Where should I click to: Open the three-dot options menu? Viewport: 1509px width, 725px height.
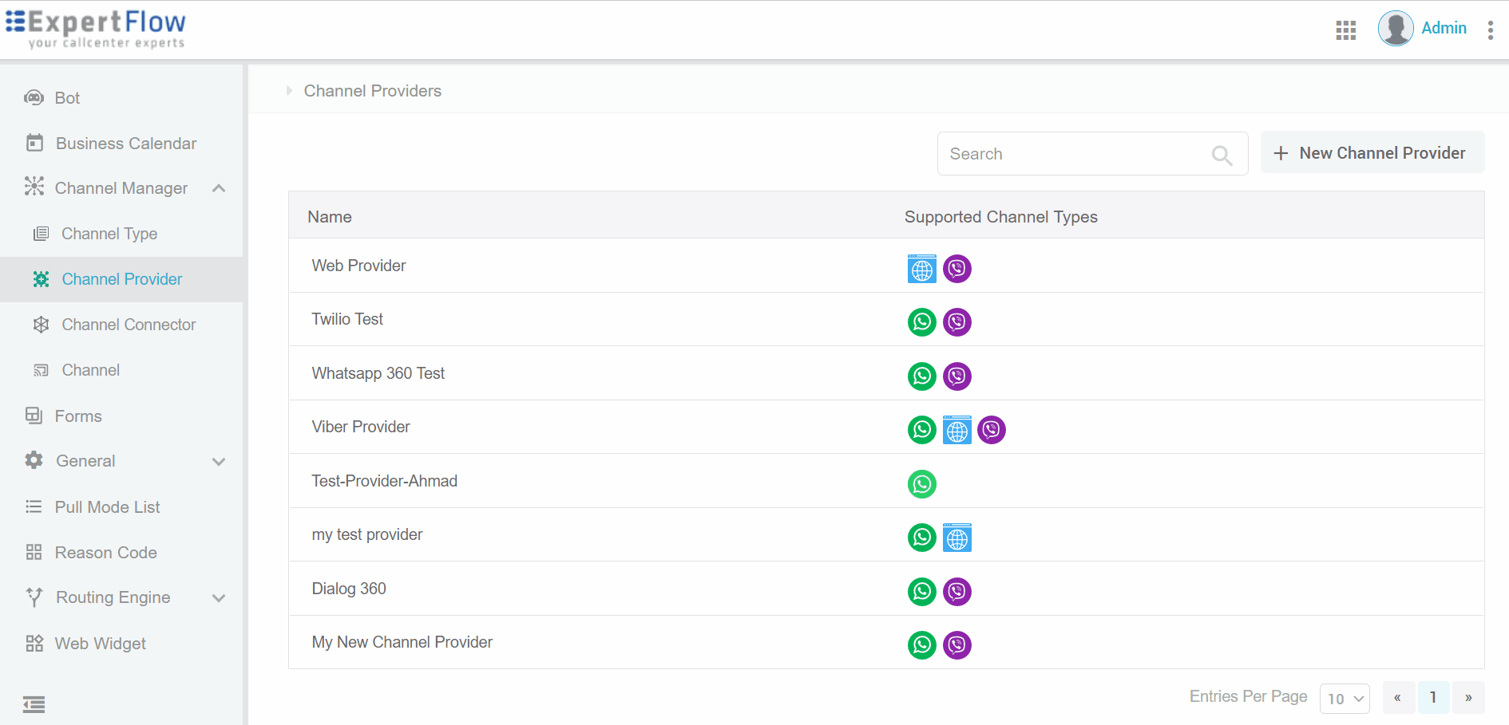point(1490,30)
